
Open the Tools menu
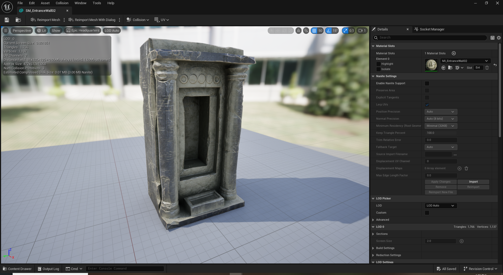[x=97, y=3]
